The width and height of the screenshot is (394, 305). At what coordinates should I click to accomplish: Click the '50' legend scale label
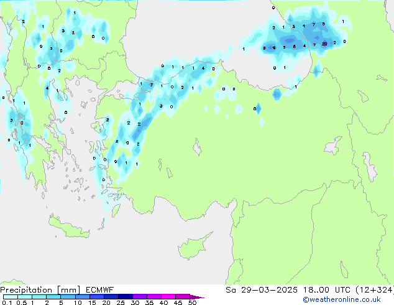click(x=192, y=303)
